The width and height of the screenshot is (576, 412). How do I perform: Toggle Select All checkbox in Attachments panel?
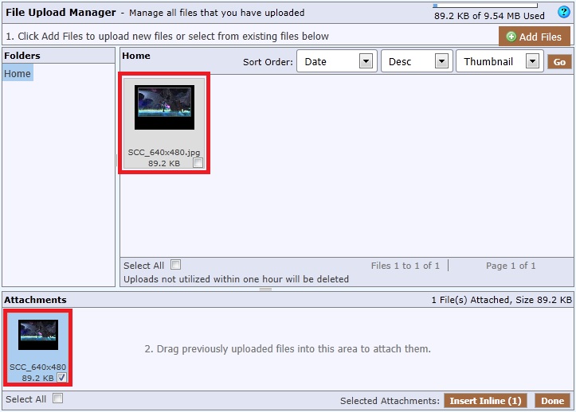click(58, 399)
